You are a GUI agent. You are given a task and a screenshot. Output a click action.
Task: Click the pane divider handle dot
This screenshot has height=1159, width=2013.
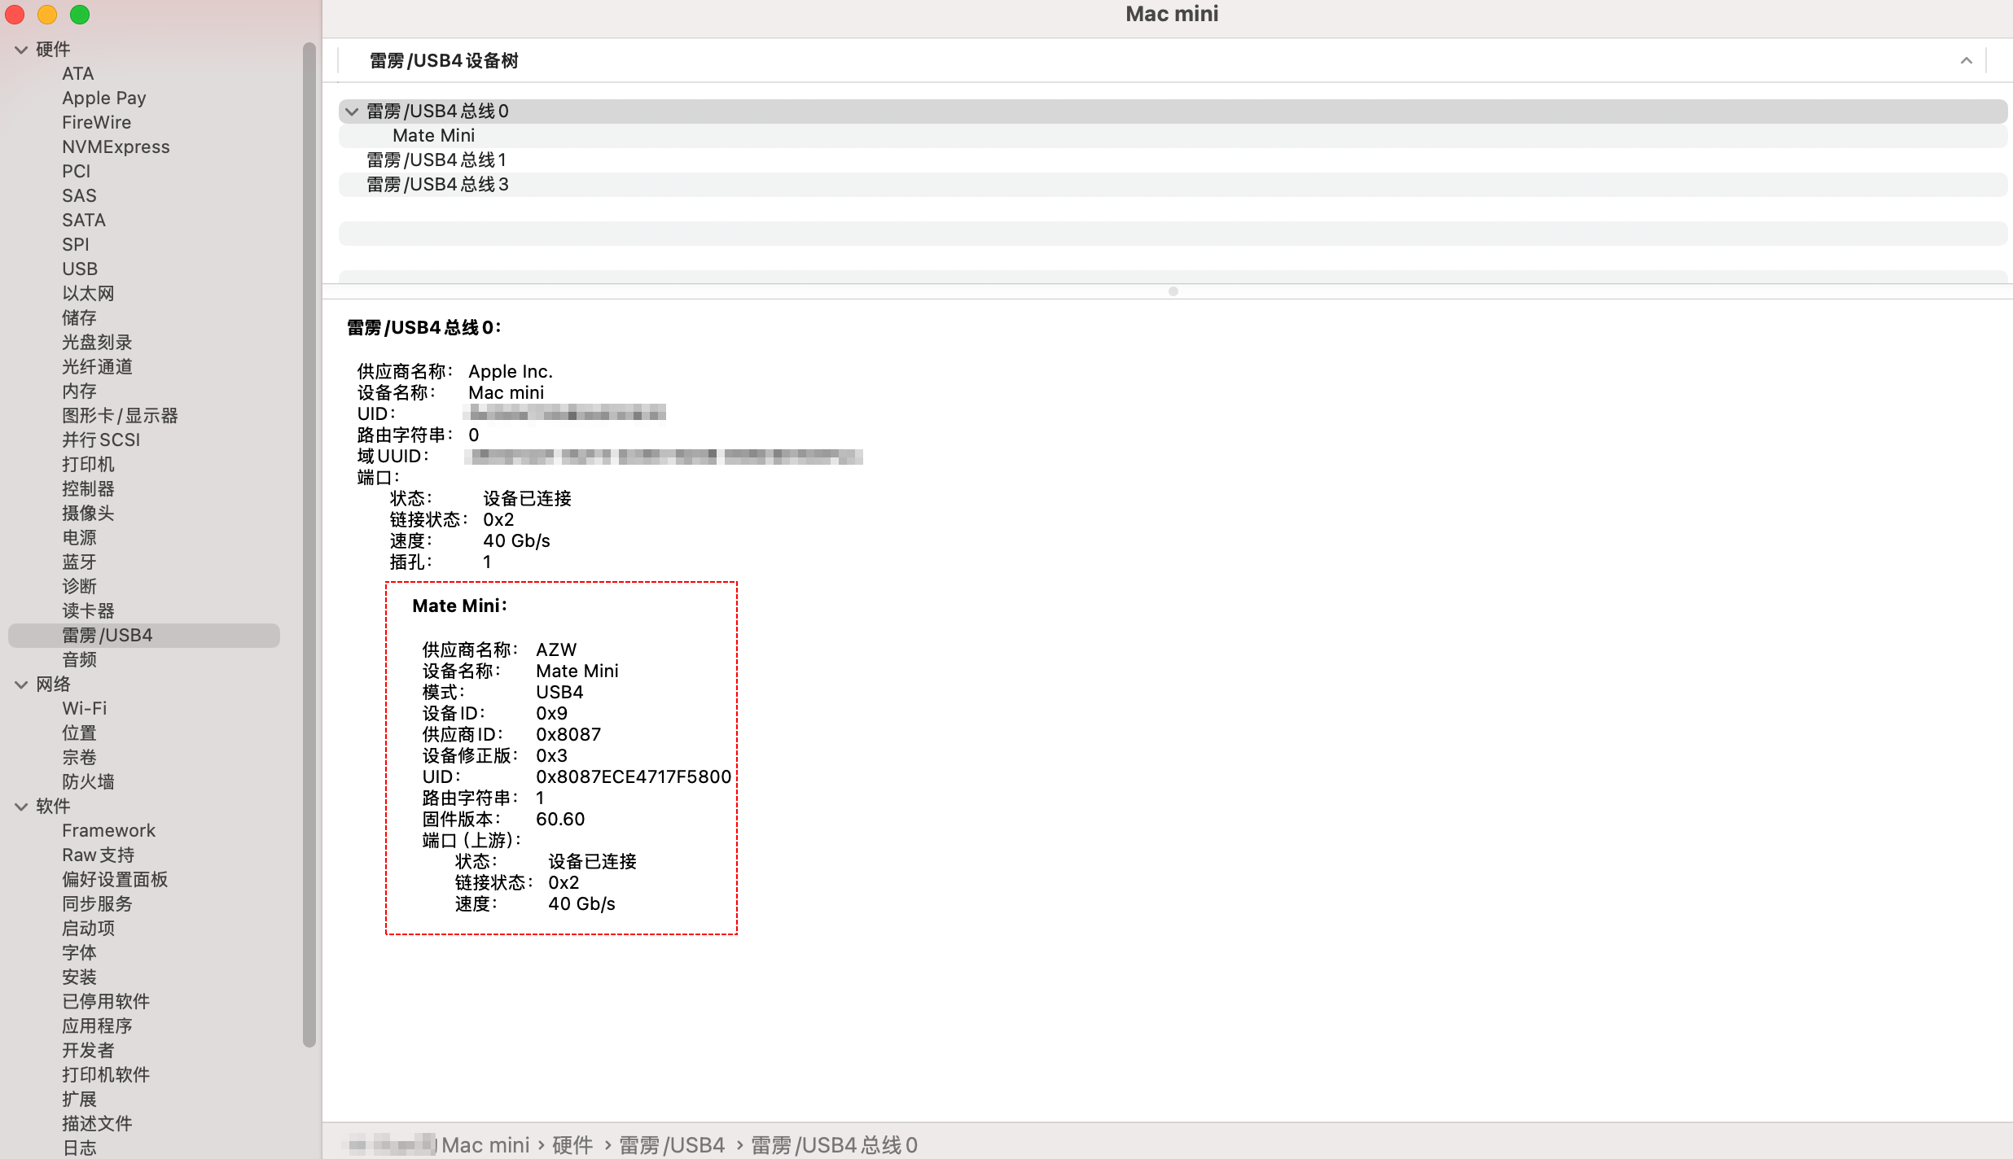pyautogui.click(x=1173, y=291)
